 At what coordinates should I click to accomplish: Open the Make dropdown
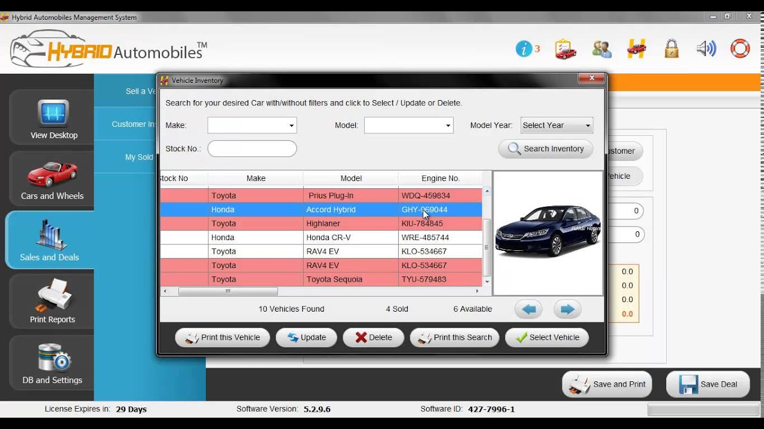252,125
